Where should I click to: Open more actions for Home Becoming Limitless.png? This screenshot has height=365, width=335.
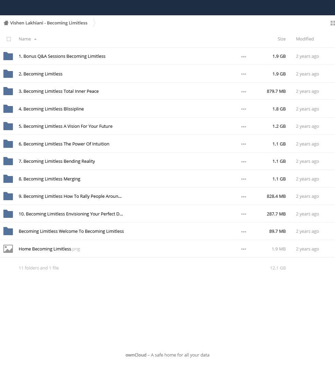244,249
